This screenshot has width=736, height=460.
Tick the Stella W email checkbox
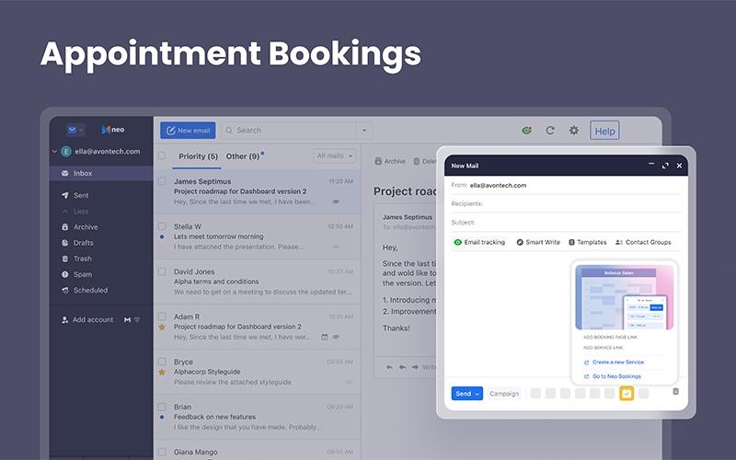(162, 225)
